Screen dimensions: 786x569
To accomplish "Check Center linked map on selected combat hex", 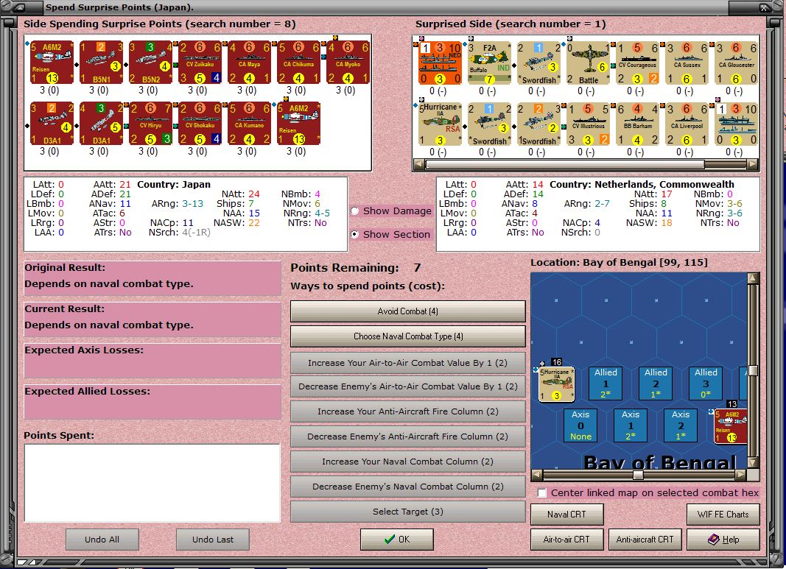I will pos(542,493).
